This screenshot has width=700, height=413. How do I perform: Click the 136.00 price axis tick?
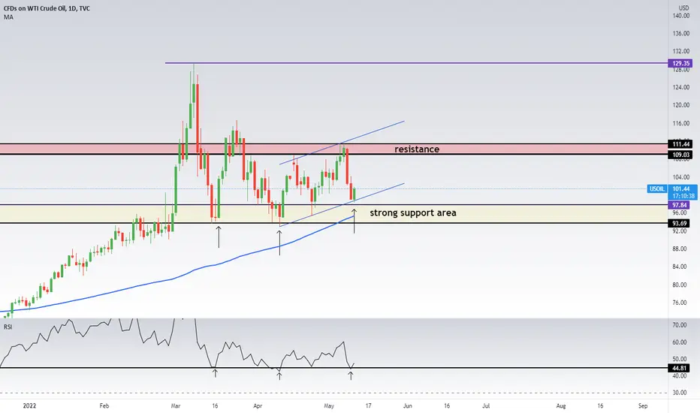680,34
